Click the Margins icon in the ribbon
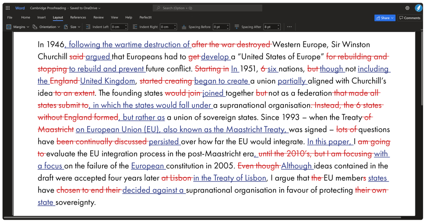 pos(9,27)
